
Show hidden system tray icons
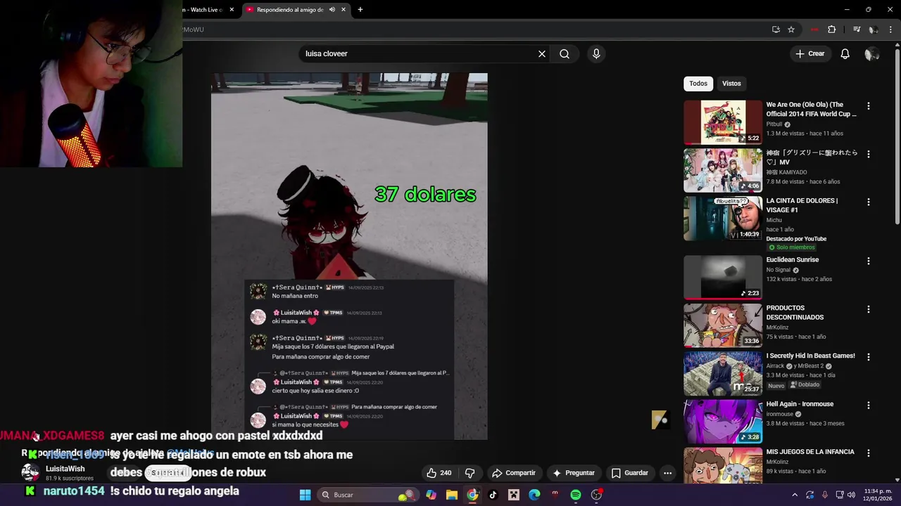(795, 495)
